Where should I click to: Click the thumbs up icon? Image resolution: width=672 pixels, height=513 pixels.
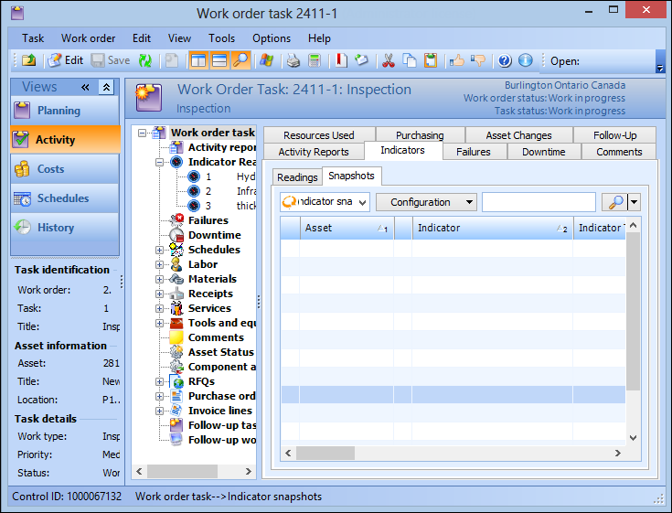456,60
